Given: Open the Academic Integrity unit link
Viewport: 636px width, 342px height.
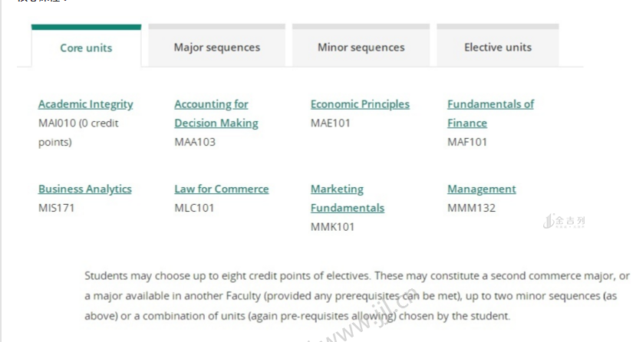Looking at the screenshot, I should click(x=85, y=104).
